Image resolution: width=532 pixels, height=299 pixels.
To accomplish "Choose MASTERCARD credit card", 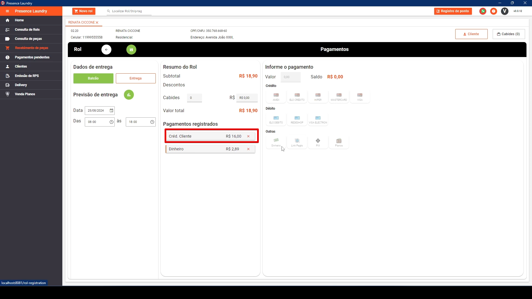I will (x=339, y=97).
